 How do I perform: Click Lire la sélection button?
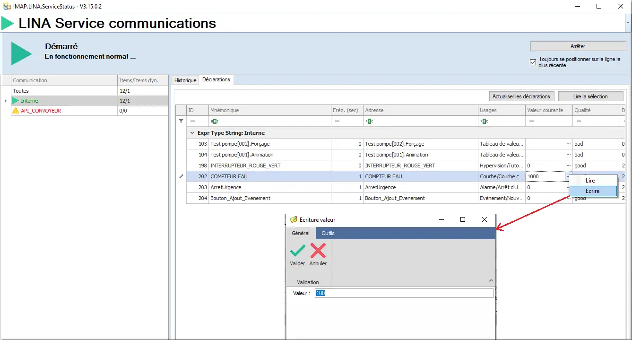[590, 96]
